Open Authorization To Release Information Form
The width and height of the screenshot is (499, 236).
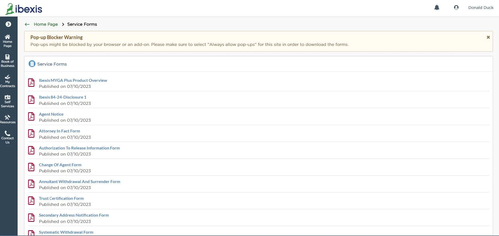(x=79, y=148)
